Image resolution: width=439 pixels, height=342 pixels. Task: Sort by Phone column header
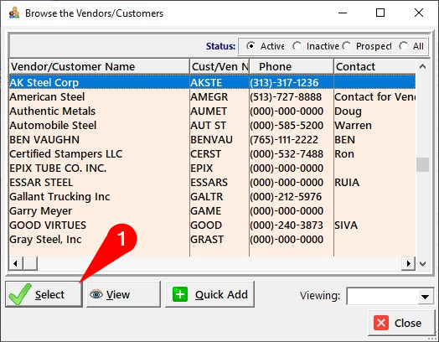pos(292,66)
